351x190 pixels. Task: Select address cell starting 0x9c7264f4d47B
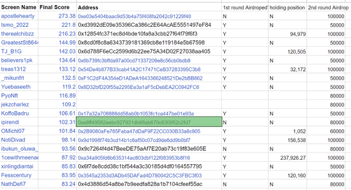pos(149,149)
